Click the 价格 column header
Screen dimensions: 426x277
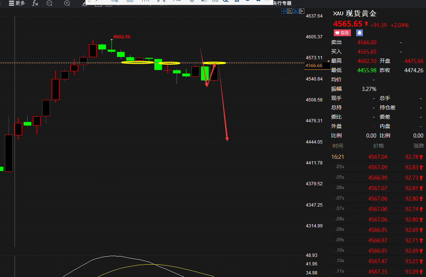point(379,146)
